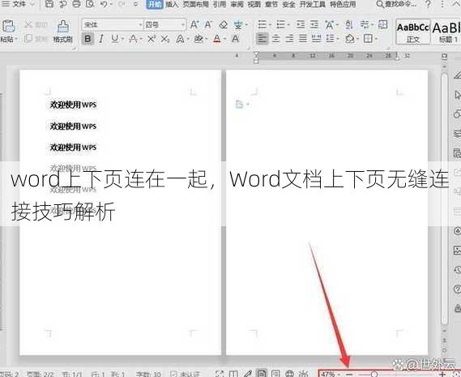Toggle Underline formatting
461x377 pixels.
[x=115, y=39]
